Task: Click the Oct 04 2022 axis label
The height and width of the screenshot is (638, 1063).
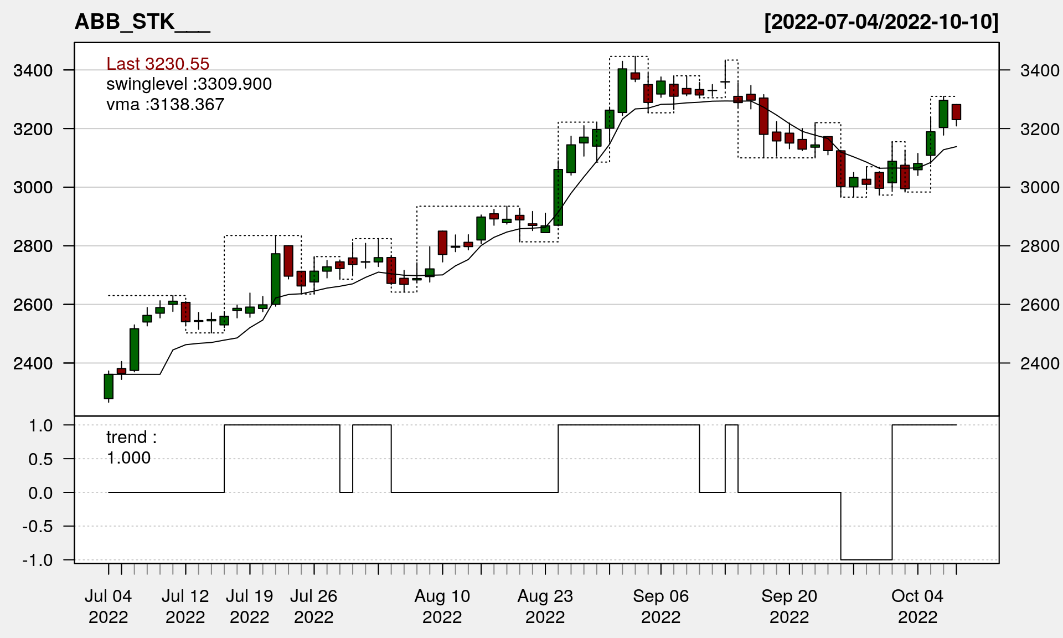Action: coord(917,606)
